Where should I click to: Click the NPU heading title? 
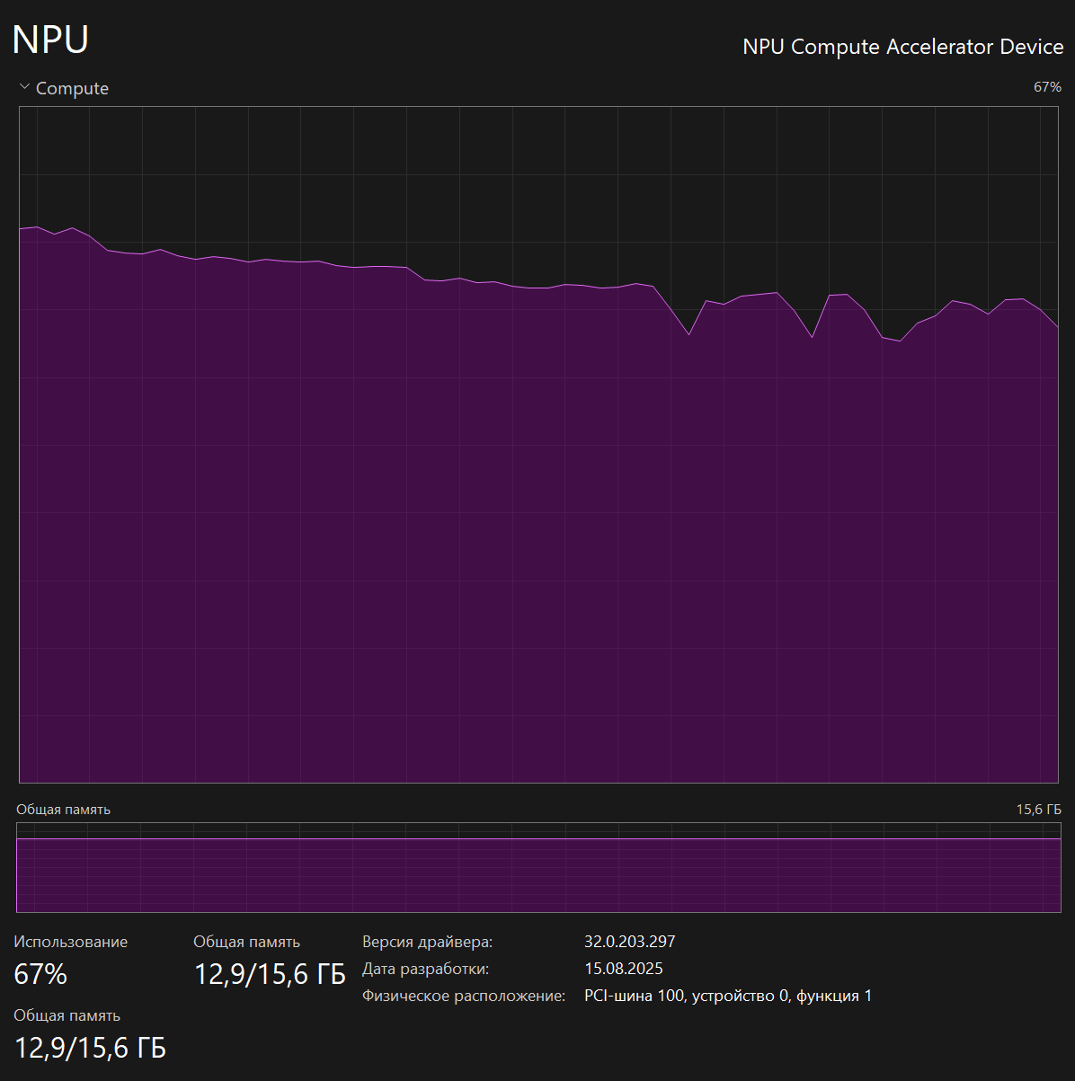click(50, 40)
